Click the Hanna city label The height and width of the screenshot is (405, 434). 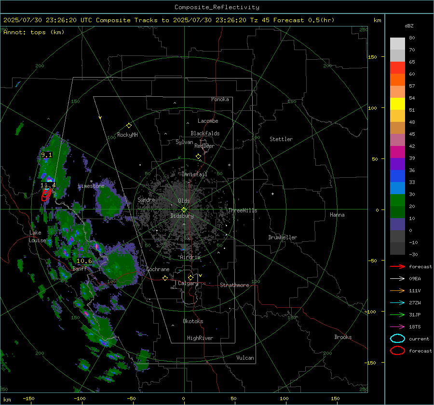(x=337, y=215)
